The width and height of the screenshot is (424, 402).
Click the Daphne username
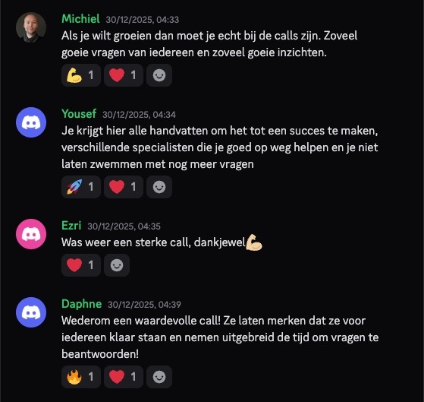point(82,304)
